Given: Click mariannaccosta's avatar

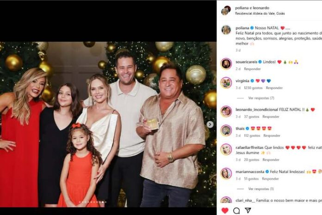Looking at the screenshot, I should pyautogui.click(x=226, y=173).
